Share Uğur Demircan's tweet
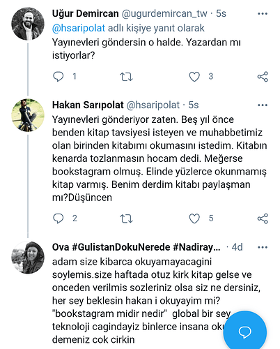The height and width of the screenshot is (349, 280). pos(263,77)
